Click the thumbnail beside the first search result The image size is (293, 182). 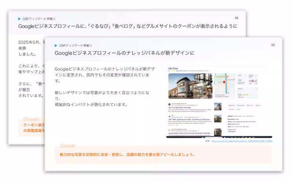[218, 107]
